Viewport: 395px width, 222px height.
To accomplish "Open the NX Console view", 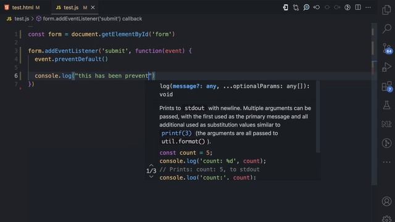I will [387, 124].
